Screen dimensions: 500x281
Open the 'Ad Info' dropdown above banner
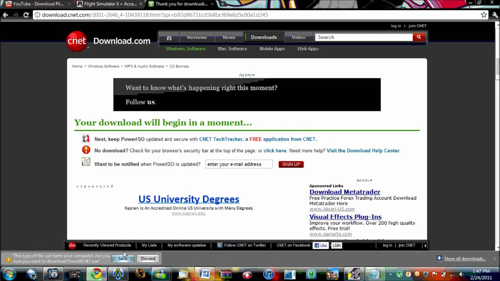(247, 75)
